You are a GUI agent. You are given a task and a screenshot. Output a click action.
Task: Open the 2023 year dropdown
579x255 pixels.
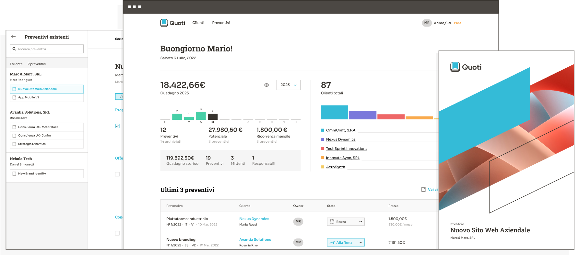click(289, 85)
